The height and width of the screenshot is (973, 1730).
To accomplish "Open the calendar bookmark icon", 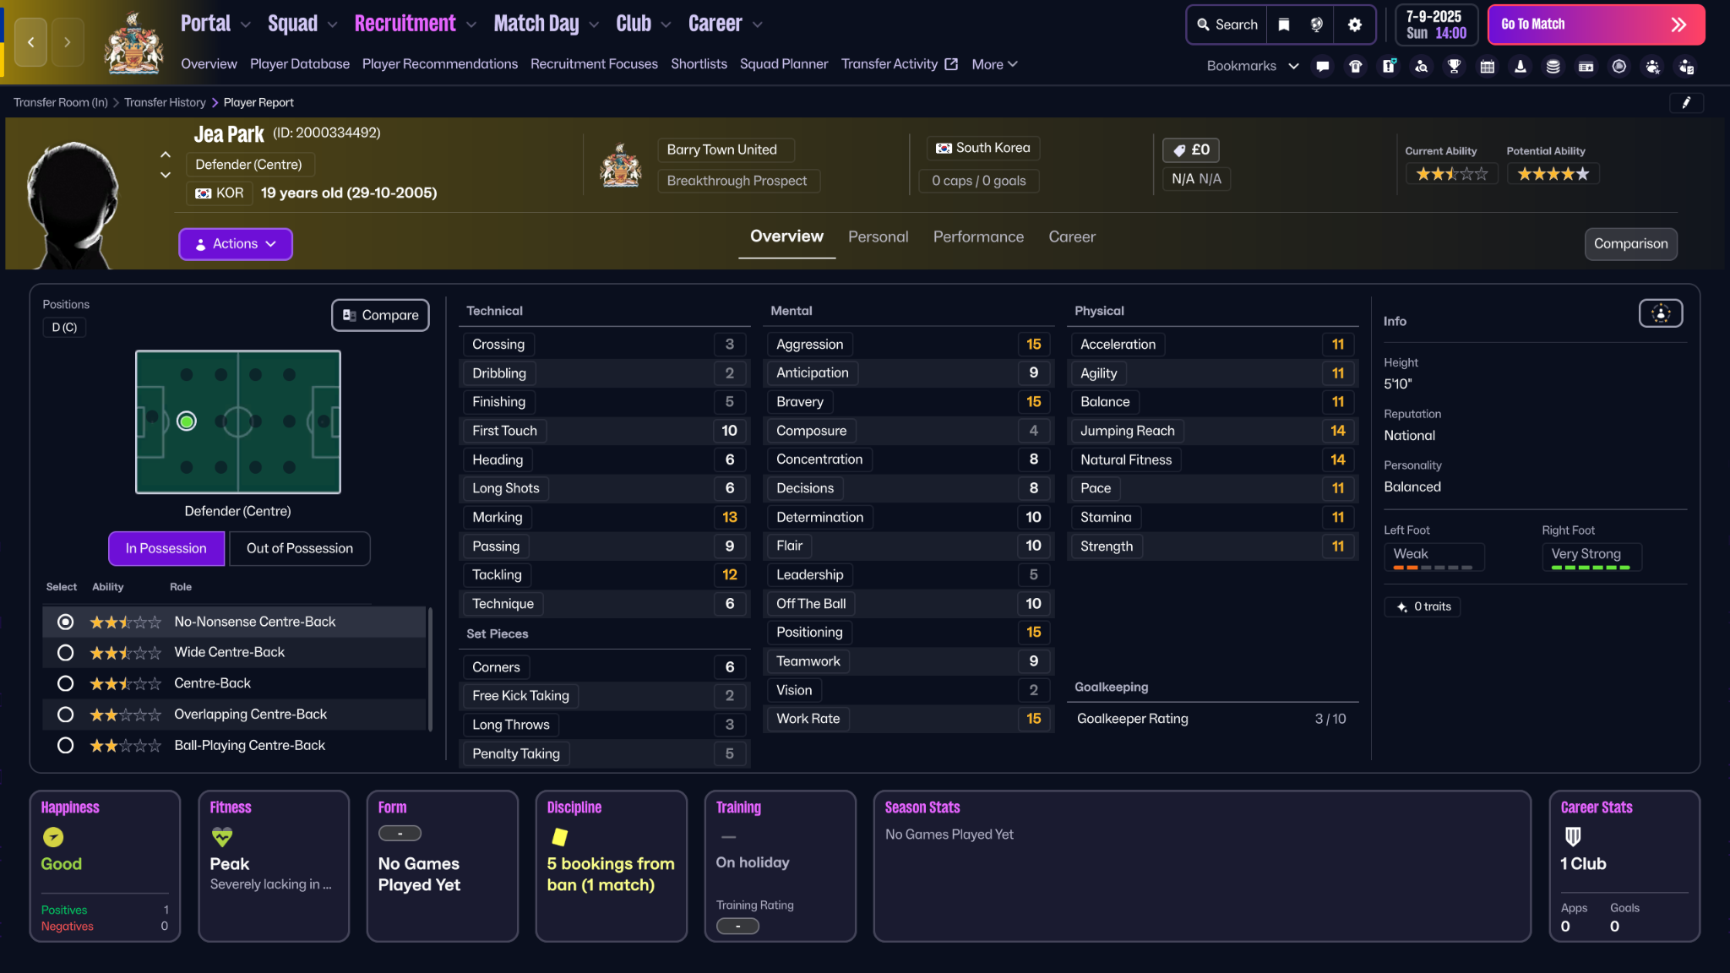I will pyautogui.click(x=1487, y=66).
